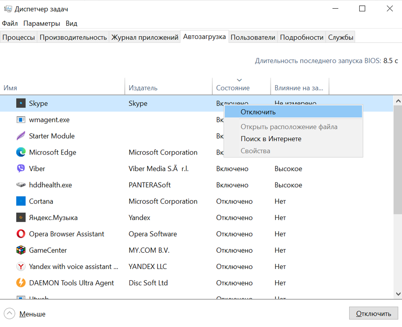Click Свойства in the context menu
The height and width of the screenshot is (327, 402).
tap(293, 151)
